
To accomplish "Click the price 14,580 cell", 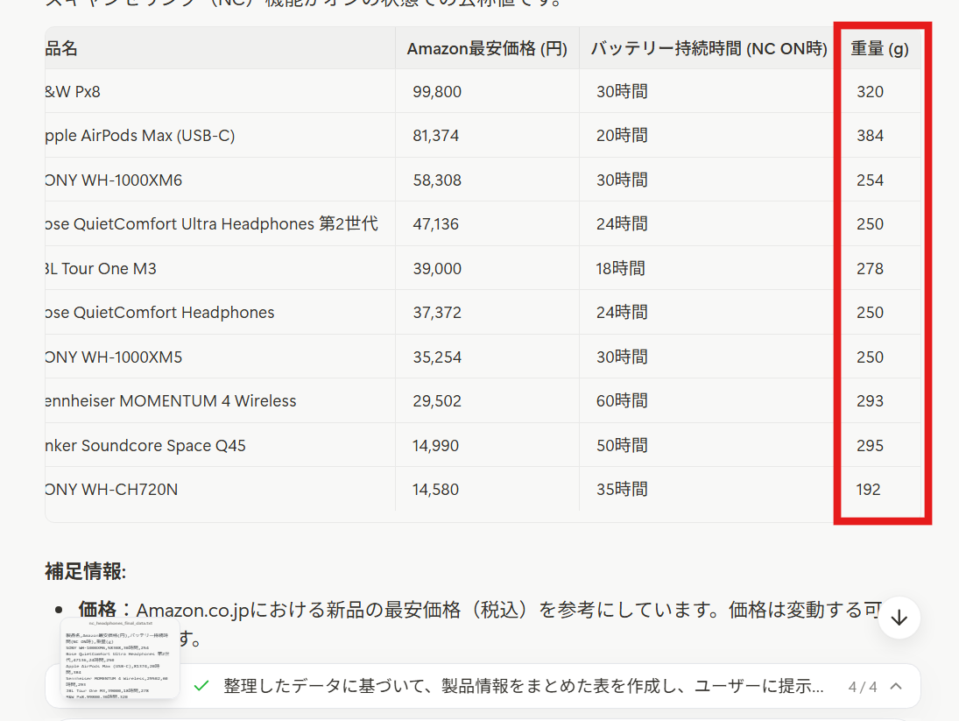I will coord(435,490).
